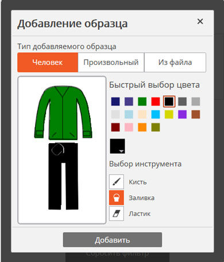224x262 pixels.
Task: Pick the brown color swatch
Action: [x=196, y=114]
